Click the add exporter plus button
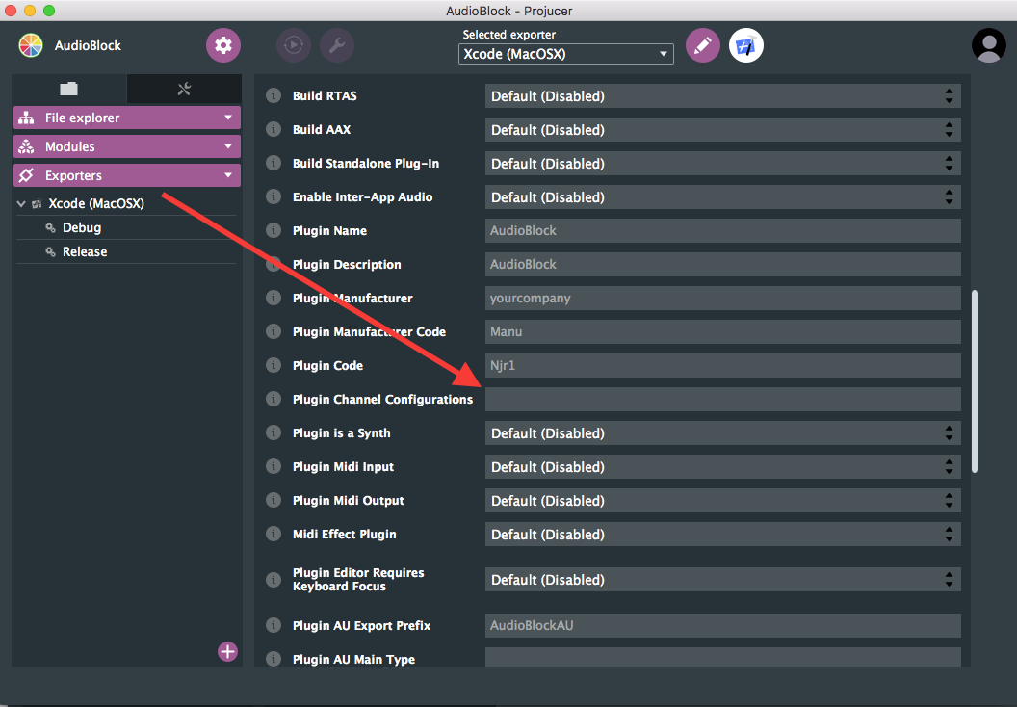 (x=227, y=651)
